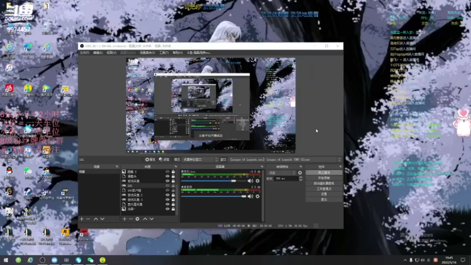Open WeChat from the taskbar

point(91,260)
